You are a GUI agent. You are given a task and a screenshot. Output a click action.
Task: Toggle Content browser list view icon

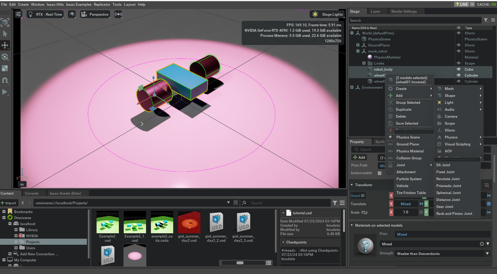(269, 263)
